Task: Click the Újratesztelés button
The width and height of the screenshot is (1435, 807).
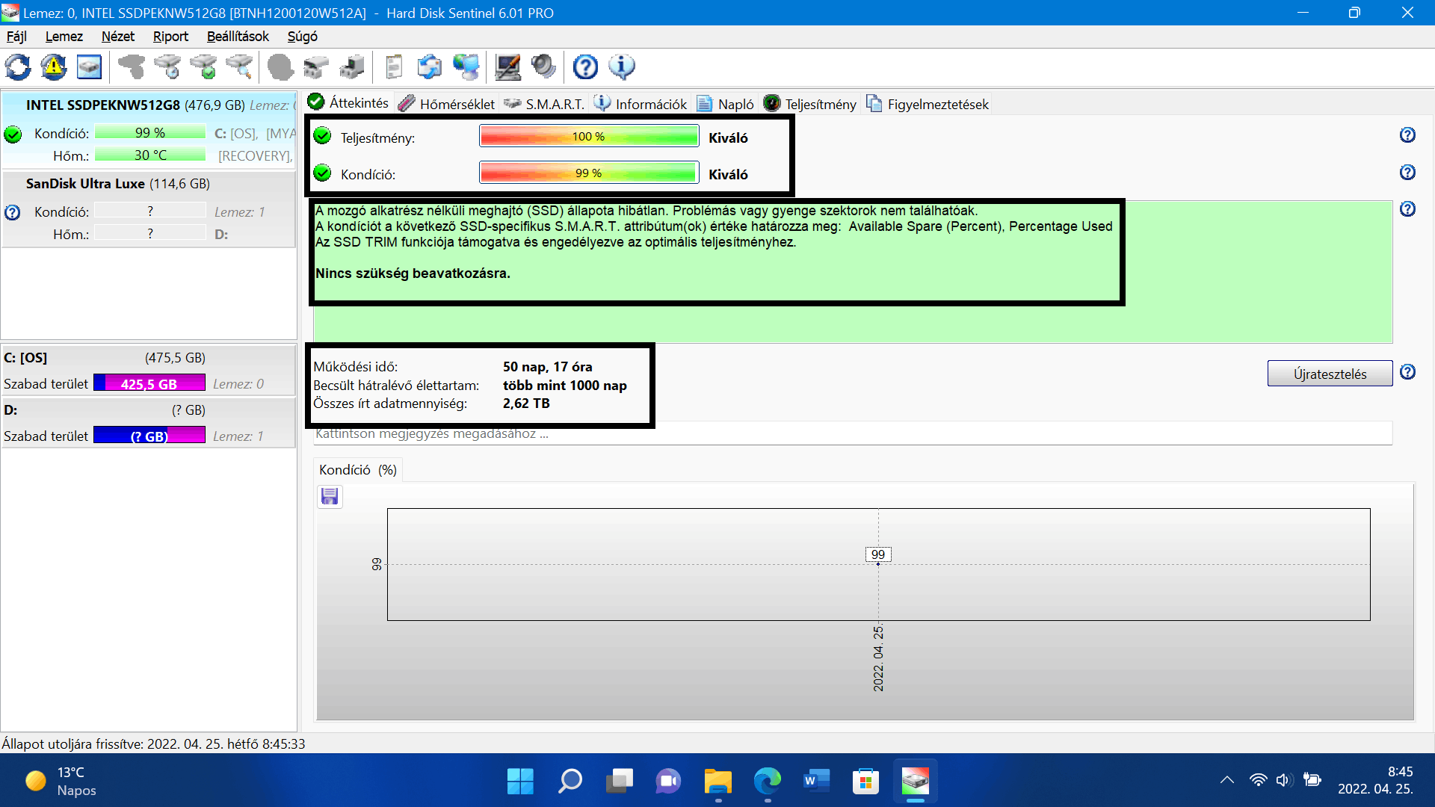Action: (1330, 374)
